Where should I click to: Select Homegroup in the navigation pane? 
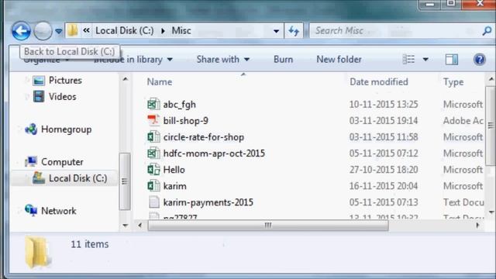(x=67, y=129)
